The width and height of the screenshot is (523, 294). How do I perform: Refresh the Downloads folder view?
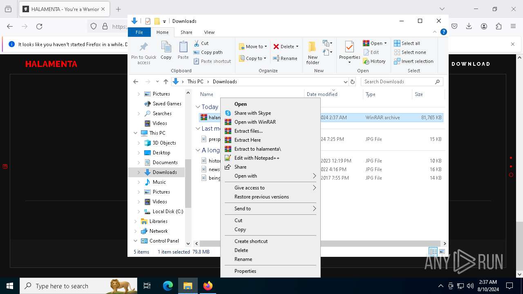coord(353,82)
